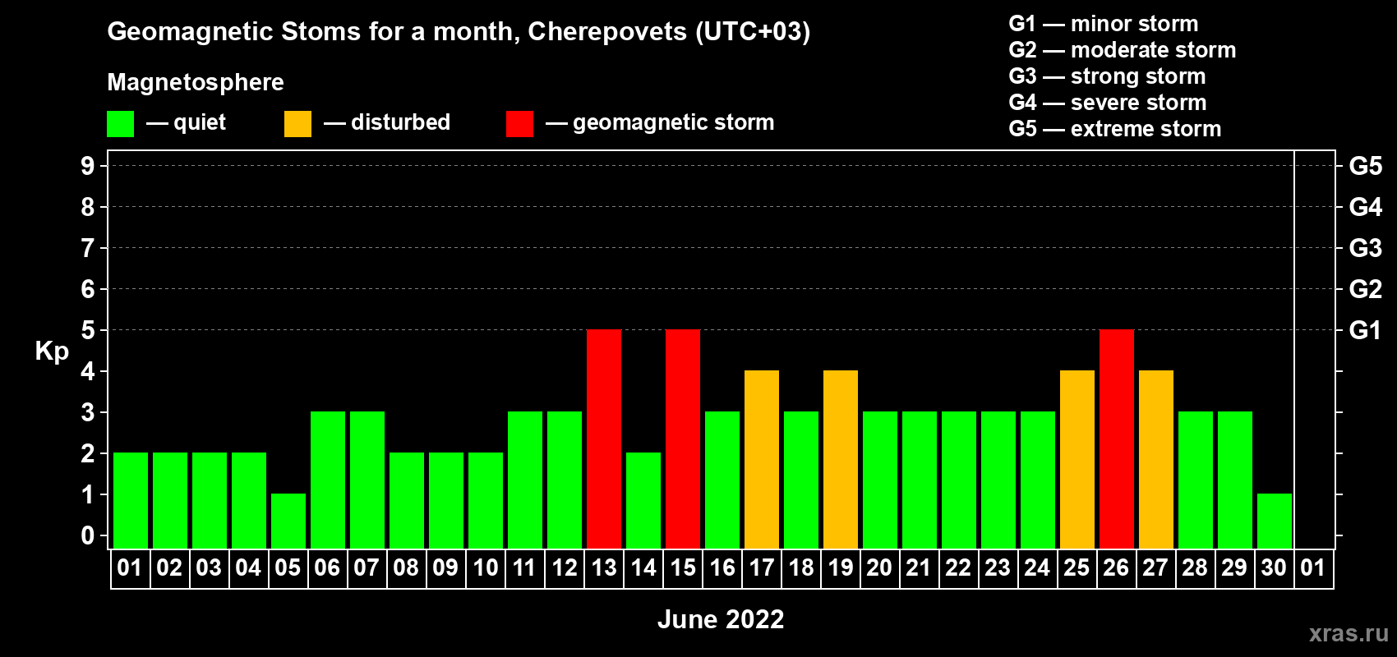
Task: Click the date label 13 on the axis
Action: 604,567
